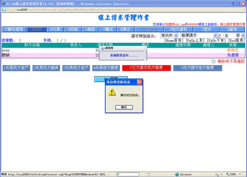Click 确定 in the message dialog
This screenshot has width=247, height=177.
123,107
